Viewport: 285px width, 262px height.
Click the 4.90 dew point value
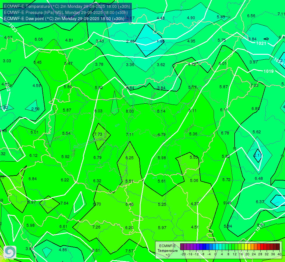coord(191,18)
